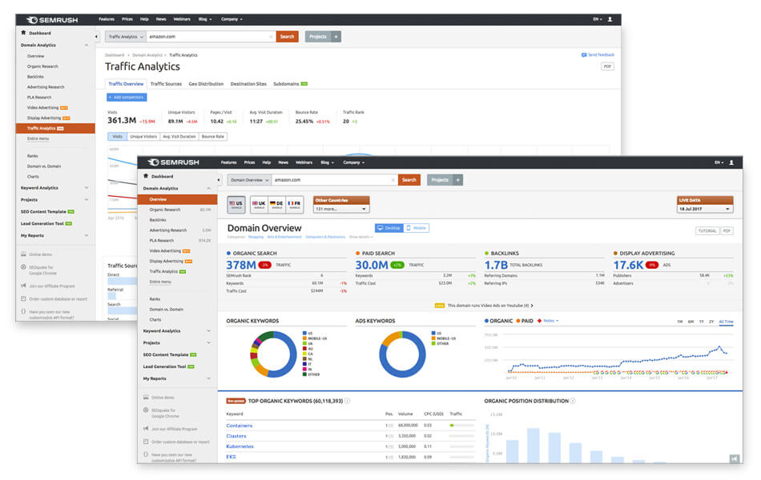Click the icon at chart's bottom-right corner
Screen dimensions: 761x480
coord(735,458)
